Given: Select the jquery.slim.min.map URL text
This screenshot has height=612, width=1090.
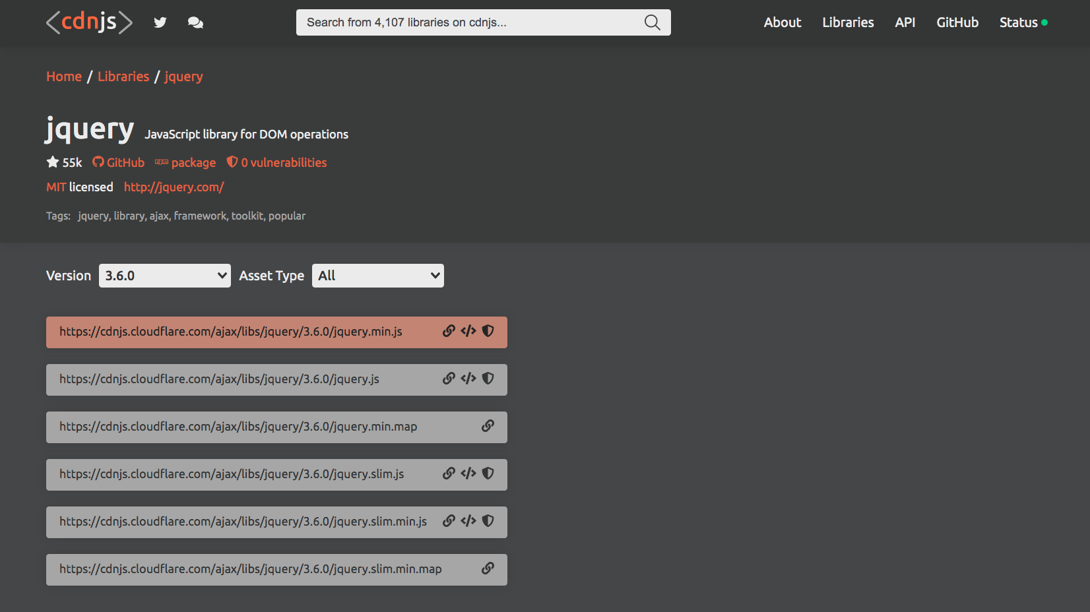Looking at the screenshot, I should (251, 569).
